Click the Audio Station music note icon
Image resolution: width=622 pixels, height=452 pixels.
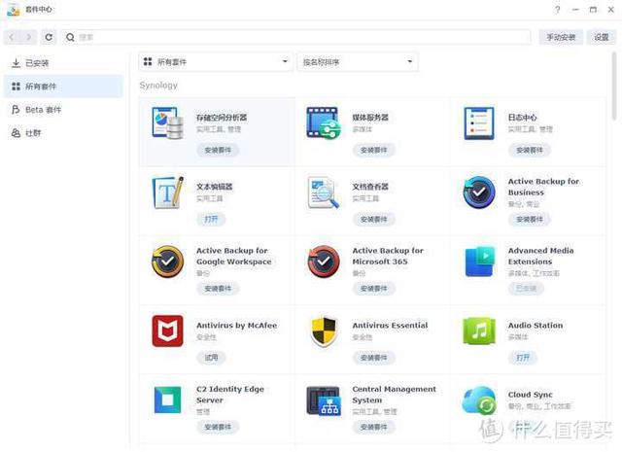pyautogui.click(x=479, y=330)
